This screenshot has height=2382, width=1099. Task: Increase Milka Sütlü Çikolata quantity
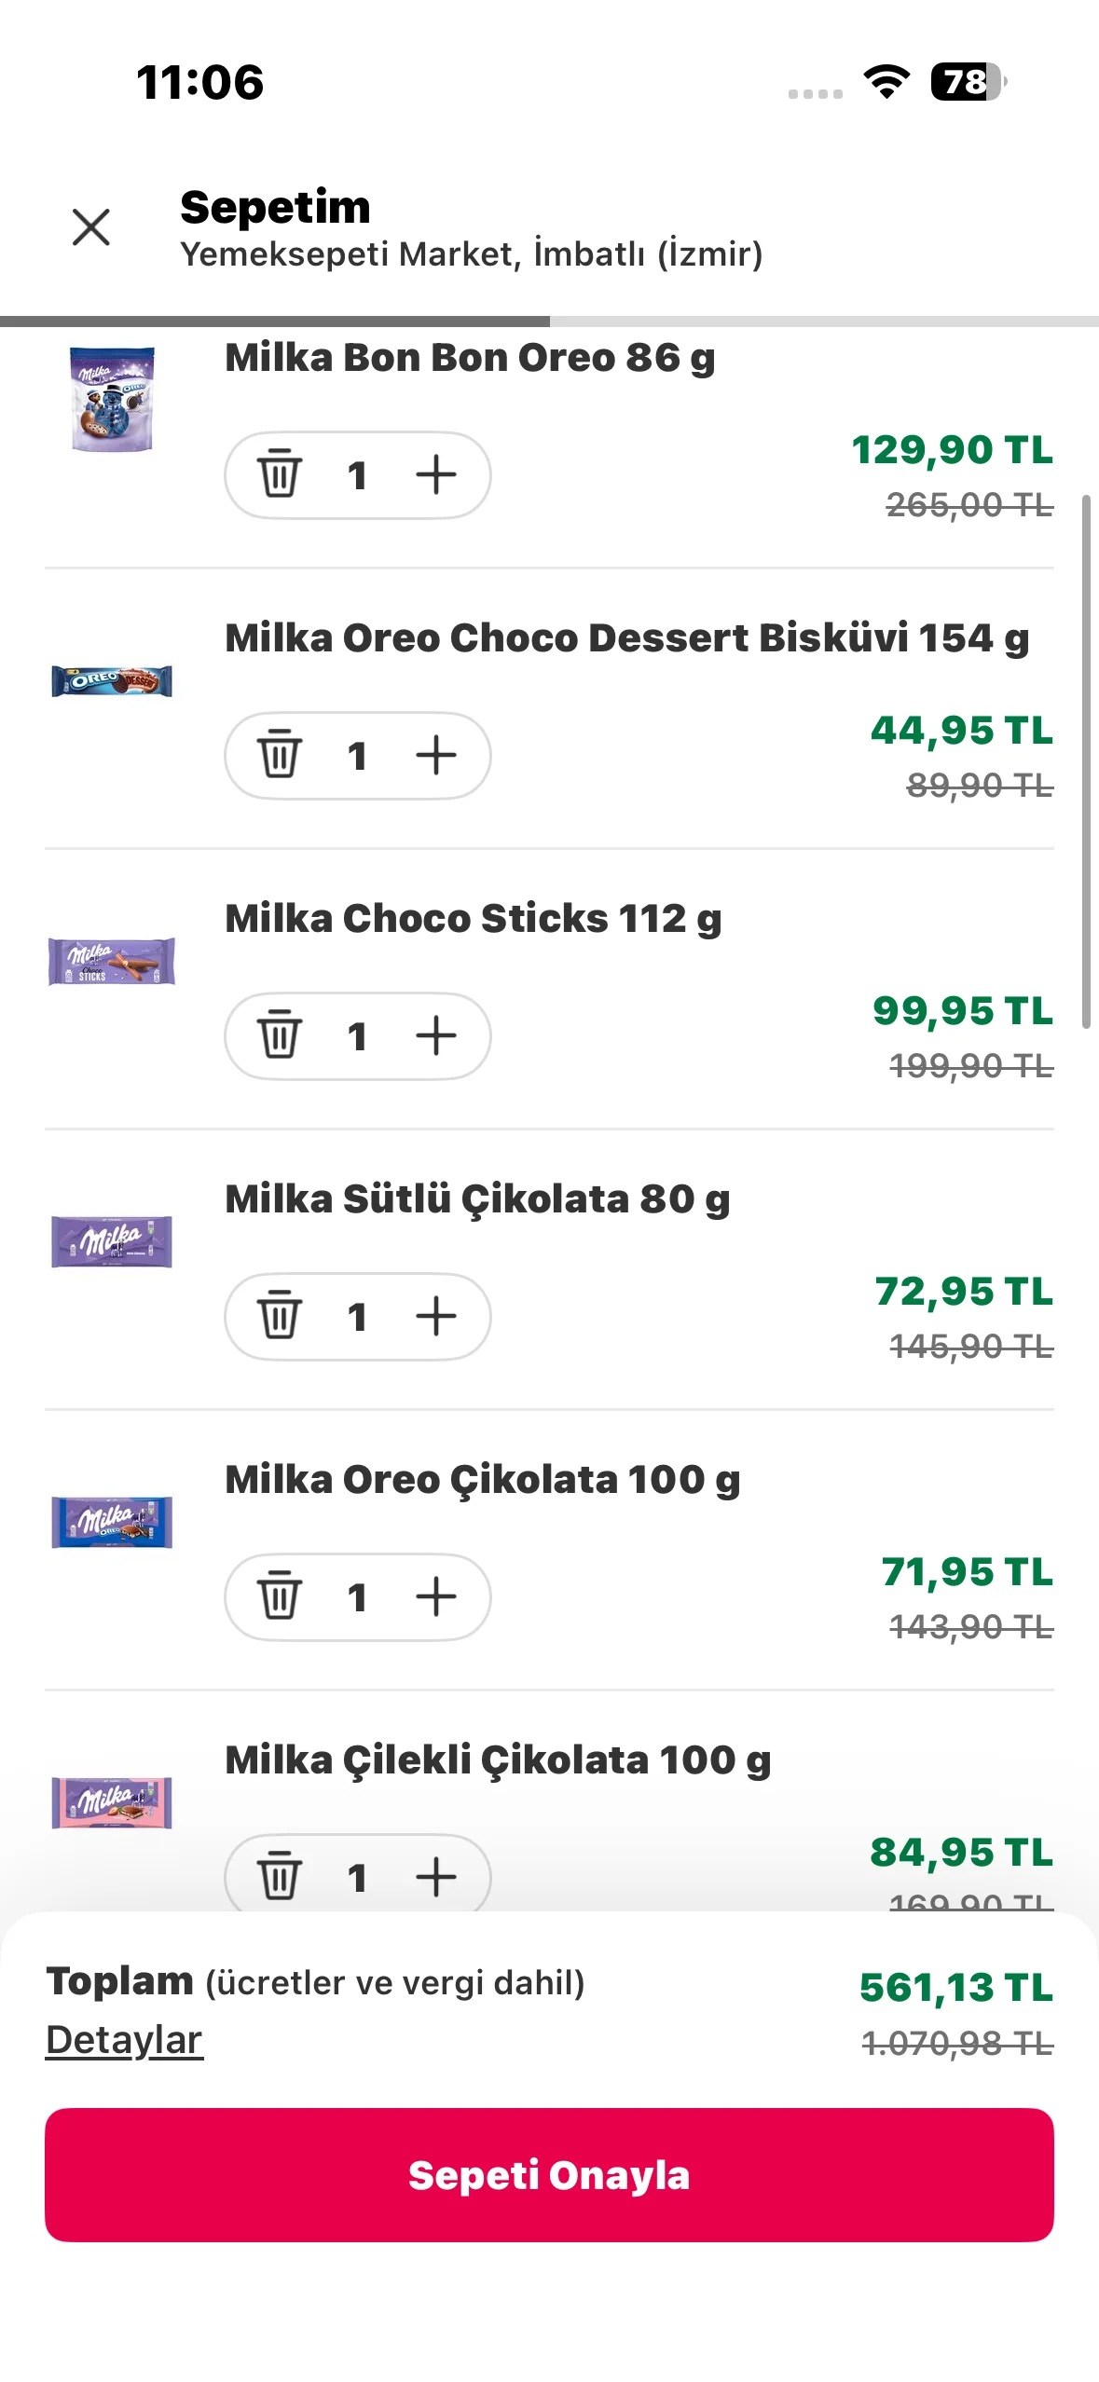click(435, 1316)
